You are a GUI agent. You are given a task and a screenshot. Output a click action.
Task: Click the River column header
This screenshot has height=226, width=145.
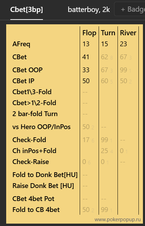pos(128,33)
